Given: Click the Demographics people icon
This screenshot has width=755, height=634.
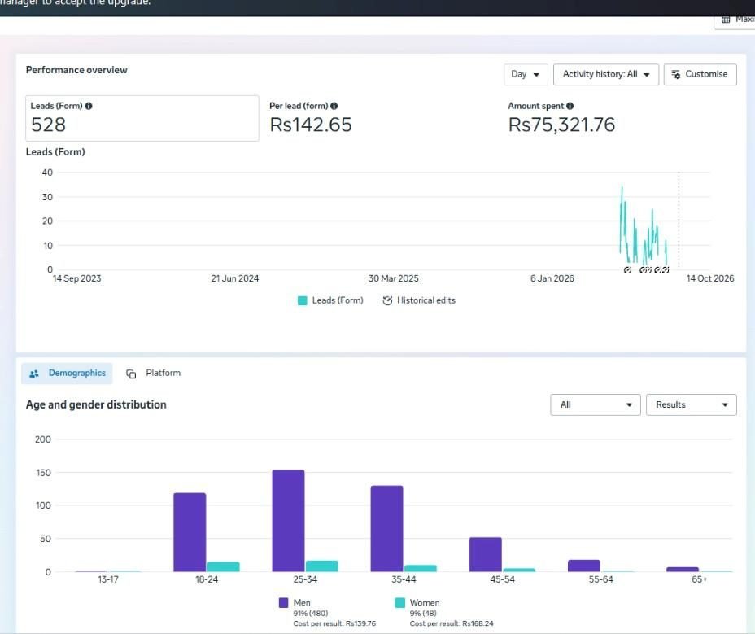Looking at the screenshot, I should [34, 374].
